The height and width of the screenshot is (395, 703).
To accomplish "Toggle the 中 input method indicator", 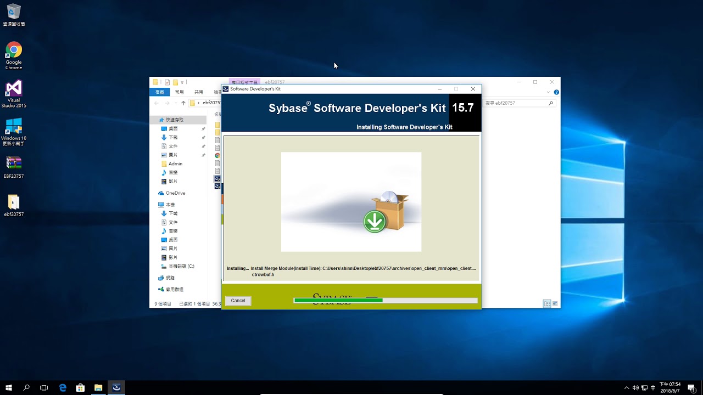I will click(653, 388).
